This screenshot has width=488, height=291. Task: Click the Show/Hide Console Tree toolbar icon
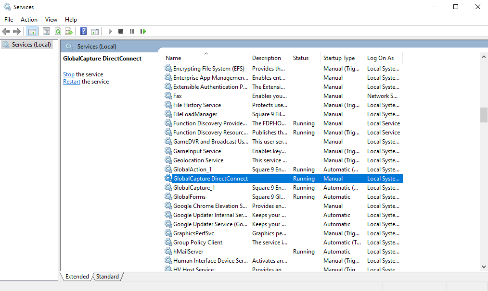click(x=32, y=31)
